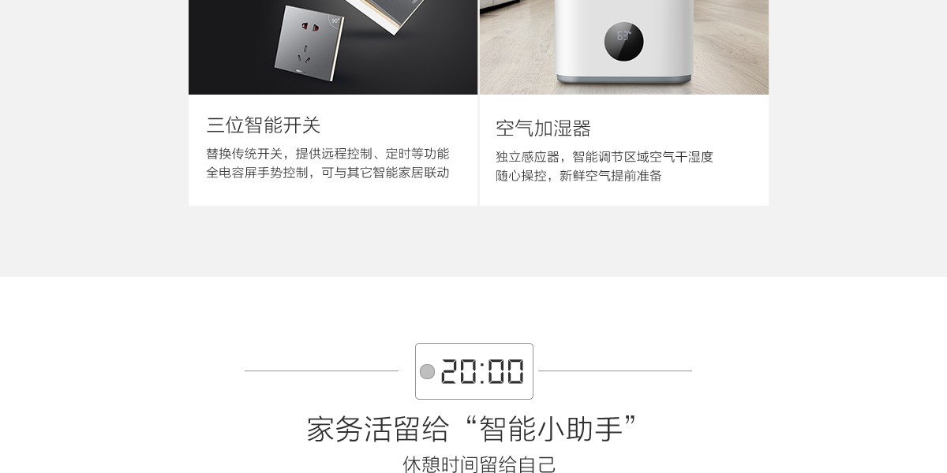The image size is (947, 473).
Task: Click the humidifier's grey base
Action: click(623, 79)
